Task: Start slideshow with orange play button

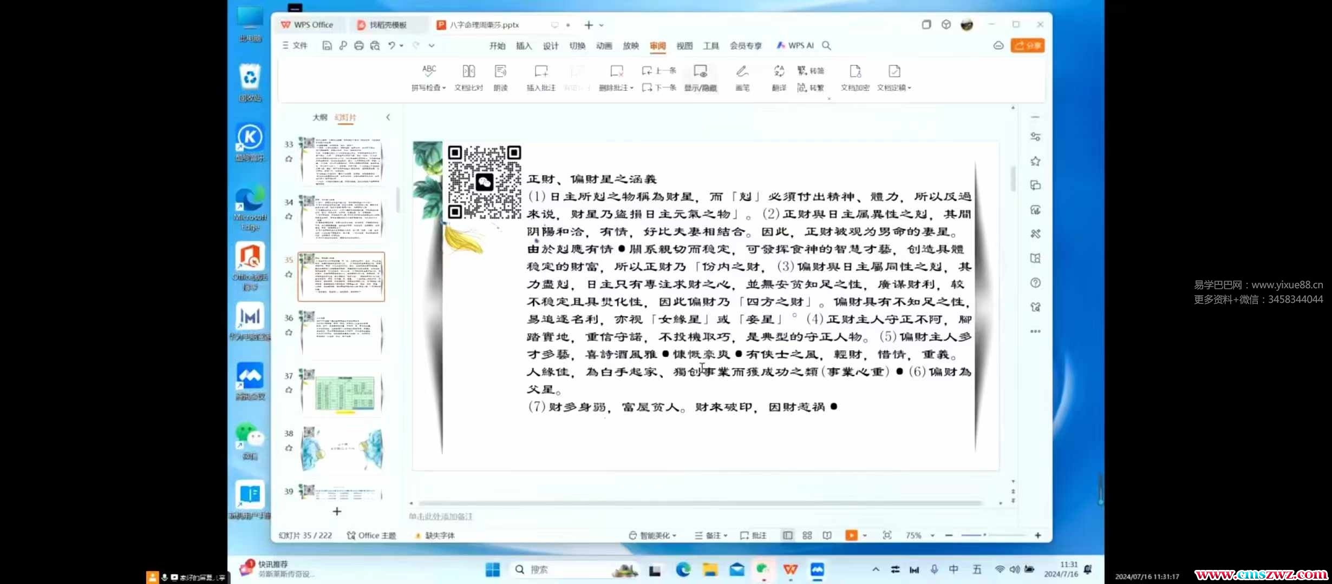Action: 851,535
